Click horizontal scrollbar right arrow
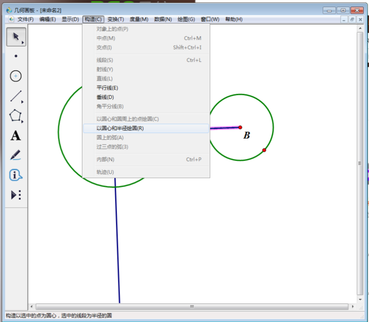 [352, 307]
